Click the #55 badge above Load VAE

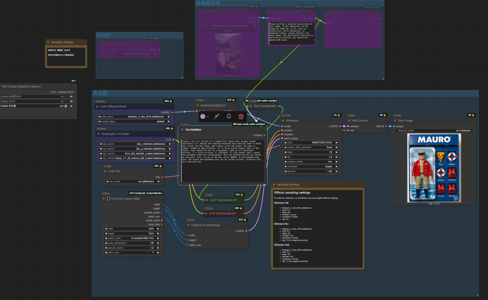pos(159,166)
